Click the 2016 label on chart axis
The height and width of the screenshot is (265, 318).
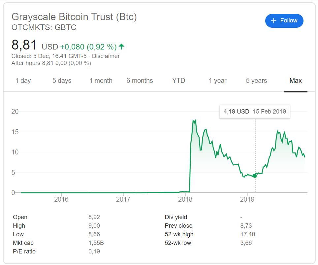(x=61, y=199)
